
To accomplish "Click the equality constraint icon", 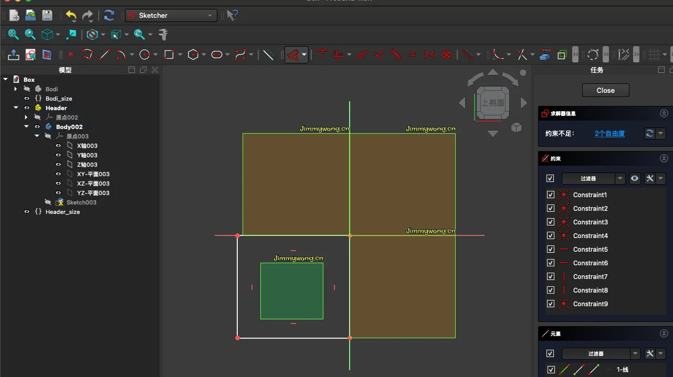I will (413, 55).
